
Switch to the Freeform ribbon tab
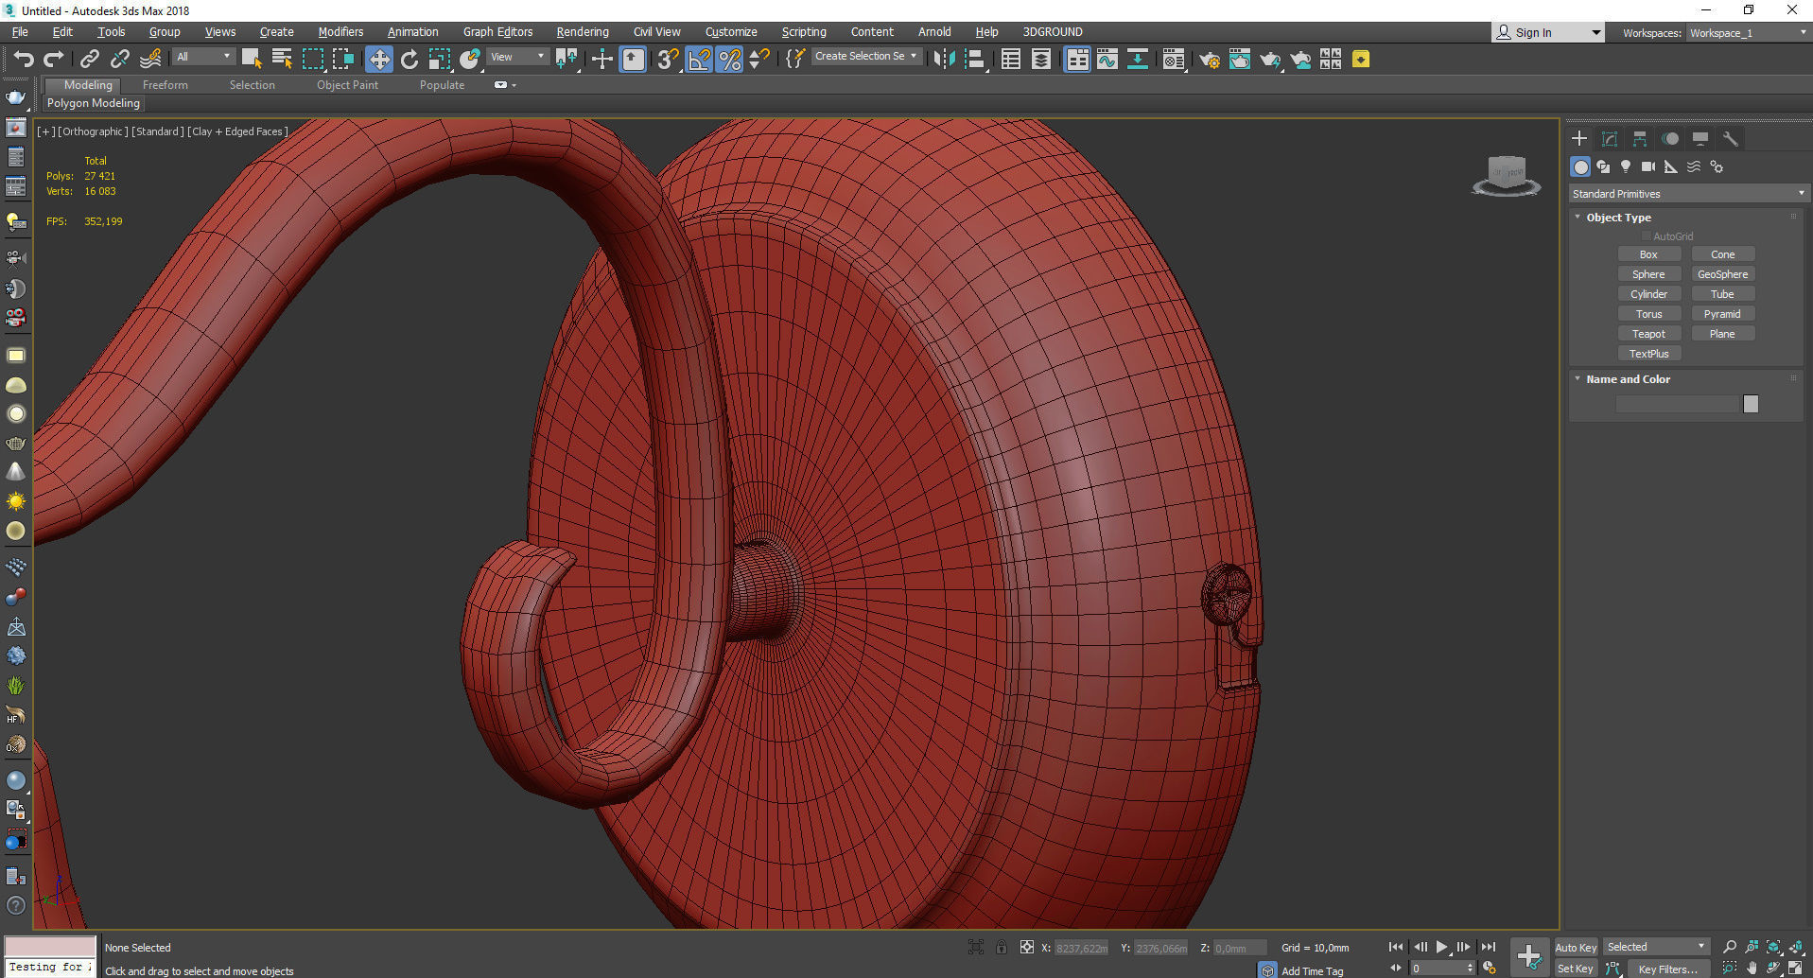pyautogui.click(x=166, y=85)
